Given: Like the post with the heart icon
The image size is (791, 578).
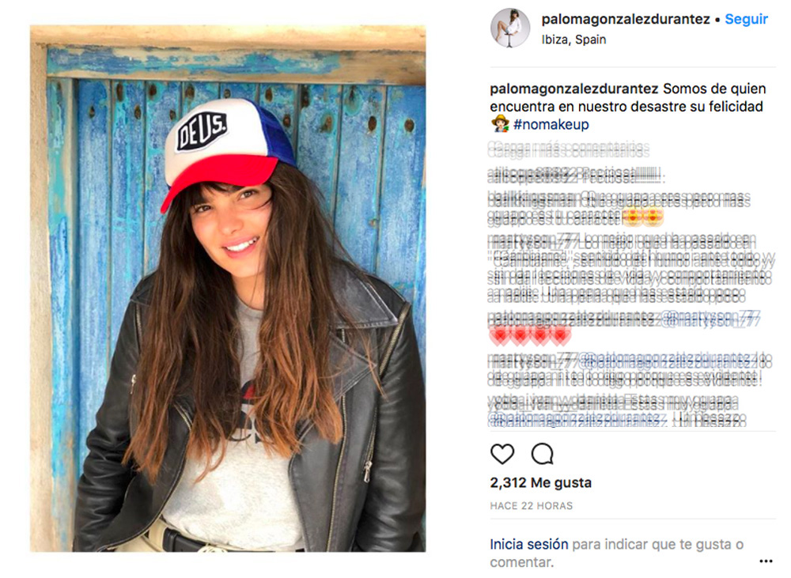Looking at the screenshot, I should (502, 454).
